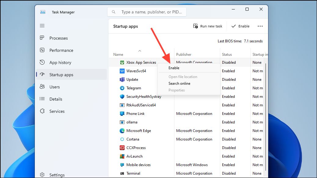Image resolution: width=317 pixels, height=178 pixels.
Task: Open Task Manager Settings
Action: pos(71,175)
